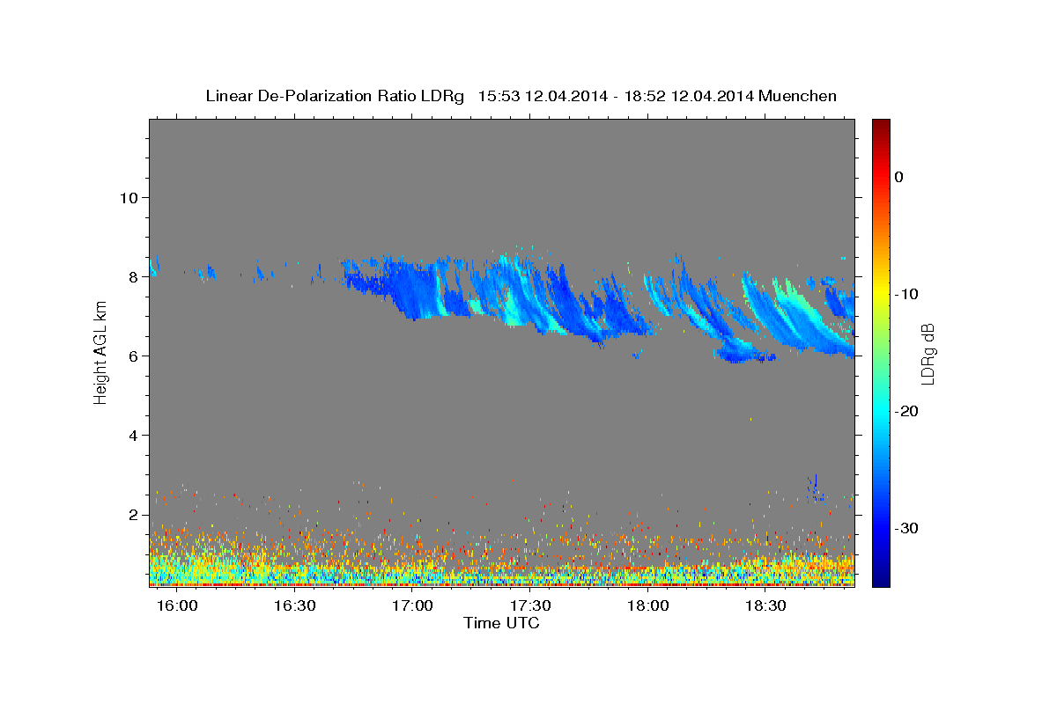Click the '17:30' time tick label
1057x704 pixels.
(x=530, y=606)
